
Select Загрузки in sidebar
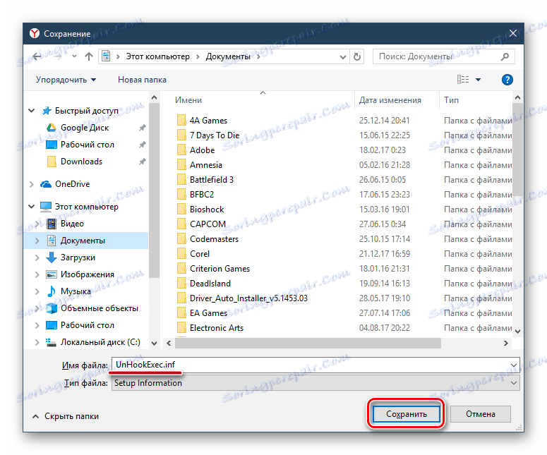pyautogui.click(x=78, y=257)
